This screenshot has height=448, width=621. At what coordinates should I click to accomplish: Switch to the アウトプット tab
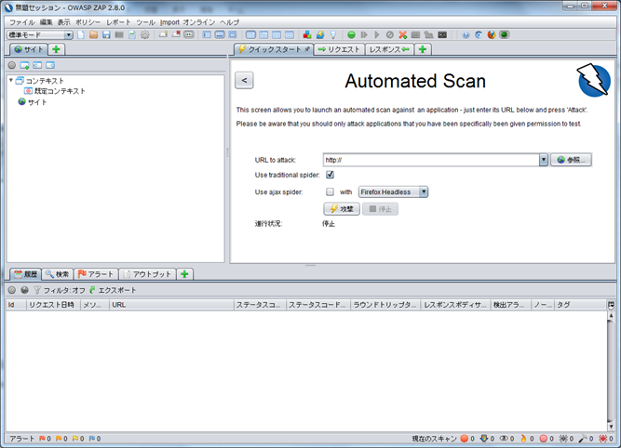coord(147,274)
